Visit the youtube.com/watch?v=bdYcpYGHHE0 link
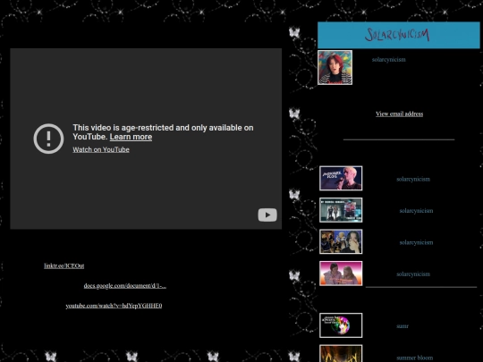Image resolution: width=483 pixels, height=362 pixels. [114, 306]
